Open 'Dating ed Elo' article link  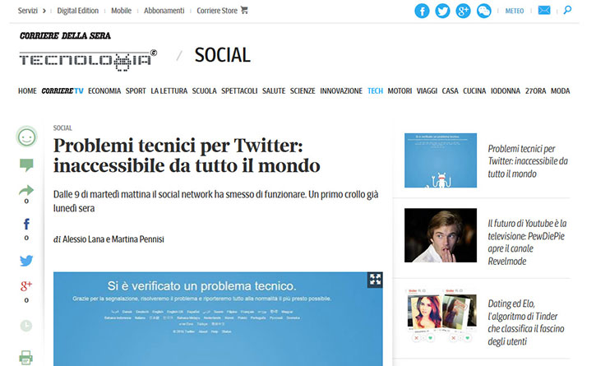pyautogui.click(x=526, y=322)
